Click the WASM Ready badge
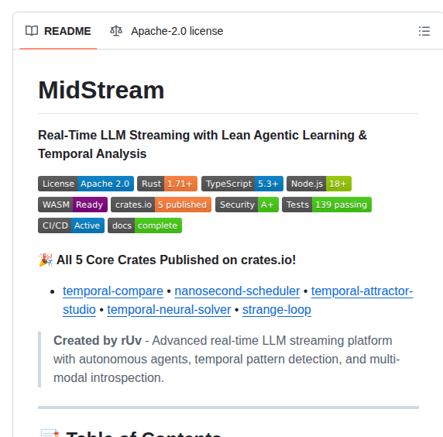Screen dimensions: 443x437 tap(73, 205)
